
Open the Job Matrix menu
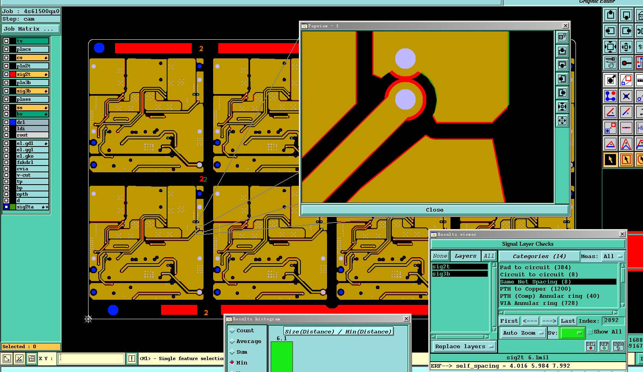tap(31, 29)
